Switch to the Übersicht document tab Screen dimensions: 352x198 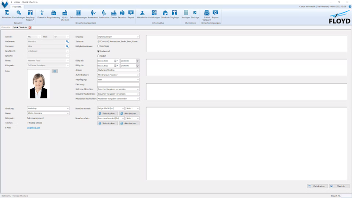[x=6, y=27]
